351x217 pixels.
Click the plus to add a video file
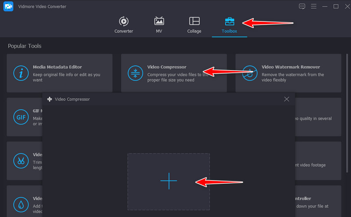168,181
